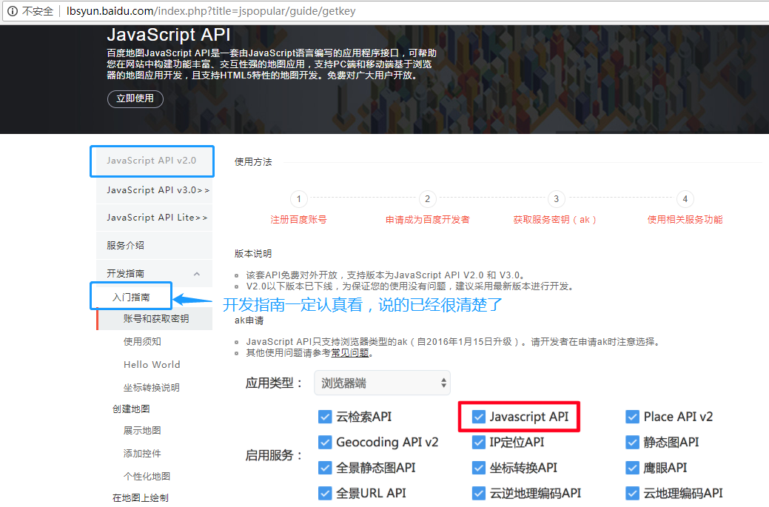Screen dimensions: 769x507
Task: Open JavaScript API v2.0 sidebar item
Action: click(x=152, y=161)
